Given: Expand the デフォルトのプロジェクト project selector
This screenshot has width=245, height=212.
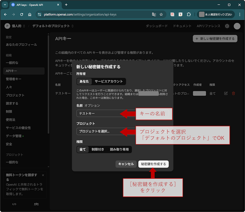Looking at the screenshot, I should point(53,26).
